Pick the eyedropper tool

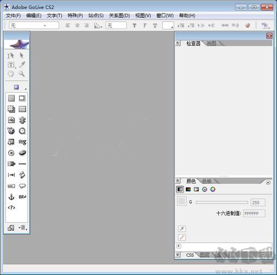click(x=22, y=65)
